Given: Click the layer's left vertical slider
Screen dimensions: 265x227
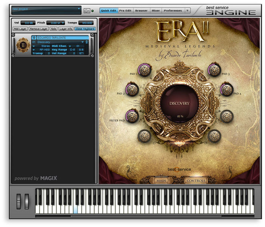Looking at the screenshot, I should click(14, 45).
